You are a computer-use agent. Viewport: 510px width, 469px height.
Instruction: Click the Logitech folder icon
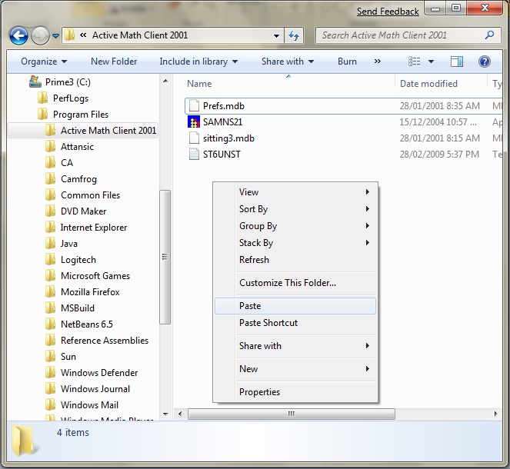pos(50,260)
